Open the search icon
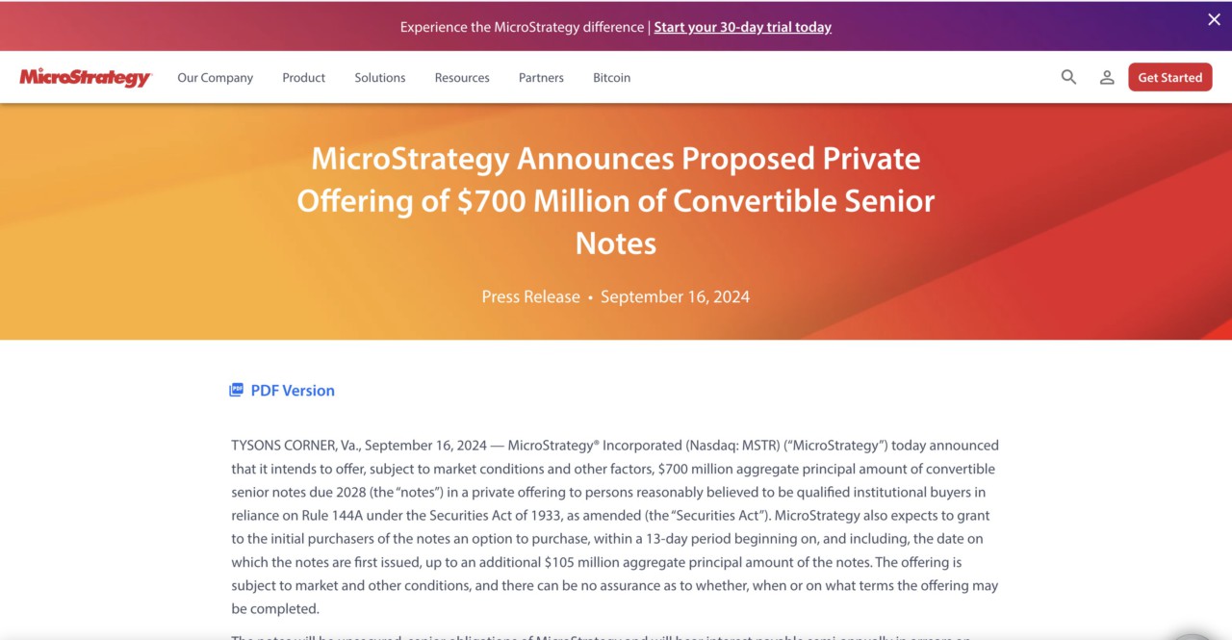 [1068, 77]
